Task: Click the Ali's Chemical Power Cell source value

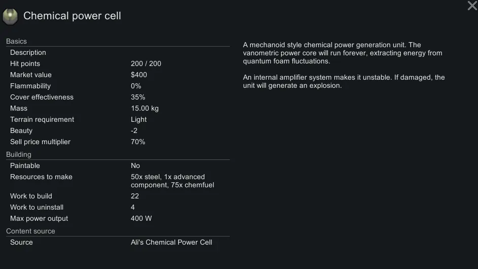Action: 172,242
